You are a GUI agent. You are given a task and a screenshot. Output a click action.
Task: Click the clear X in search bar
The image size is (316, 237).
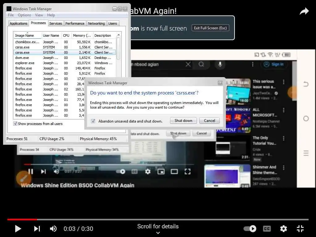(188, 64)
